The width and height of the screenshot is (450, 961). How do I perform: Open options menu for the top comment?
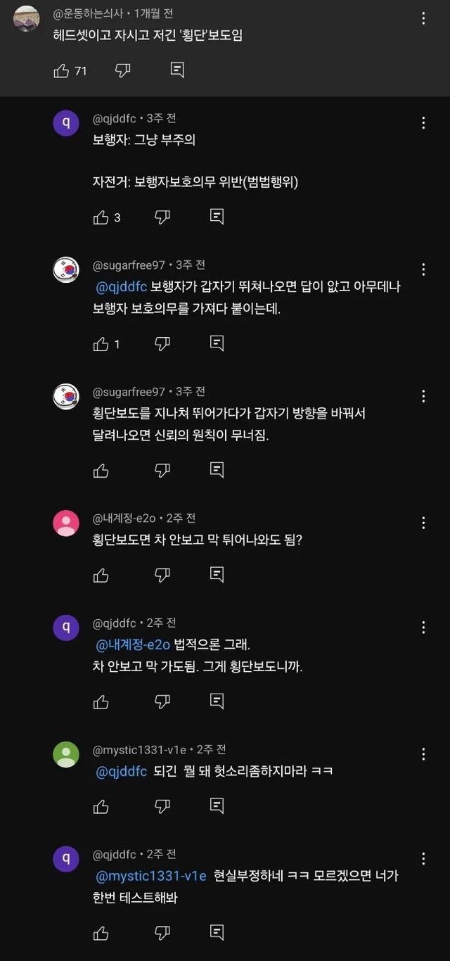click(423, 19)
